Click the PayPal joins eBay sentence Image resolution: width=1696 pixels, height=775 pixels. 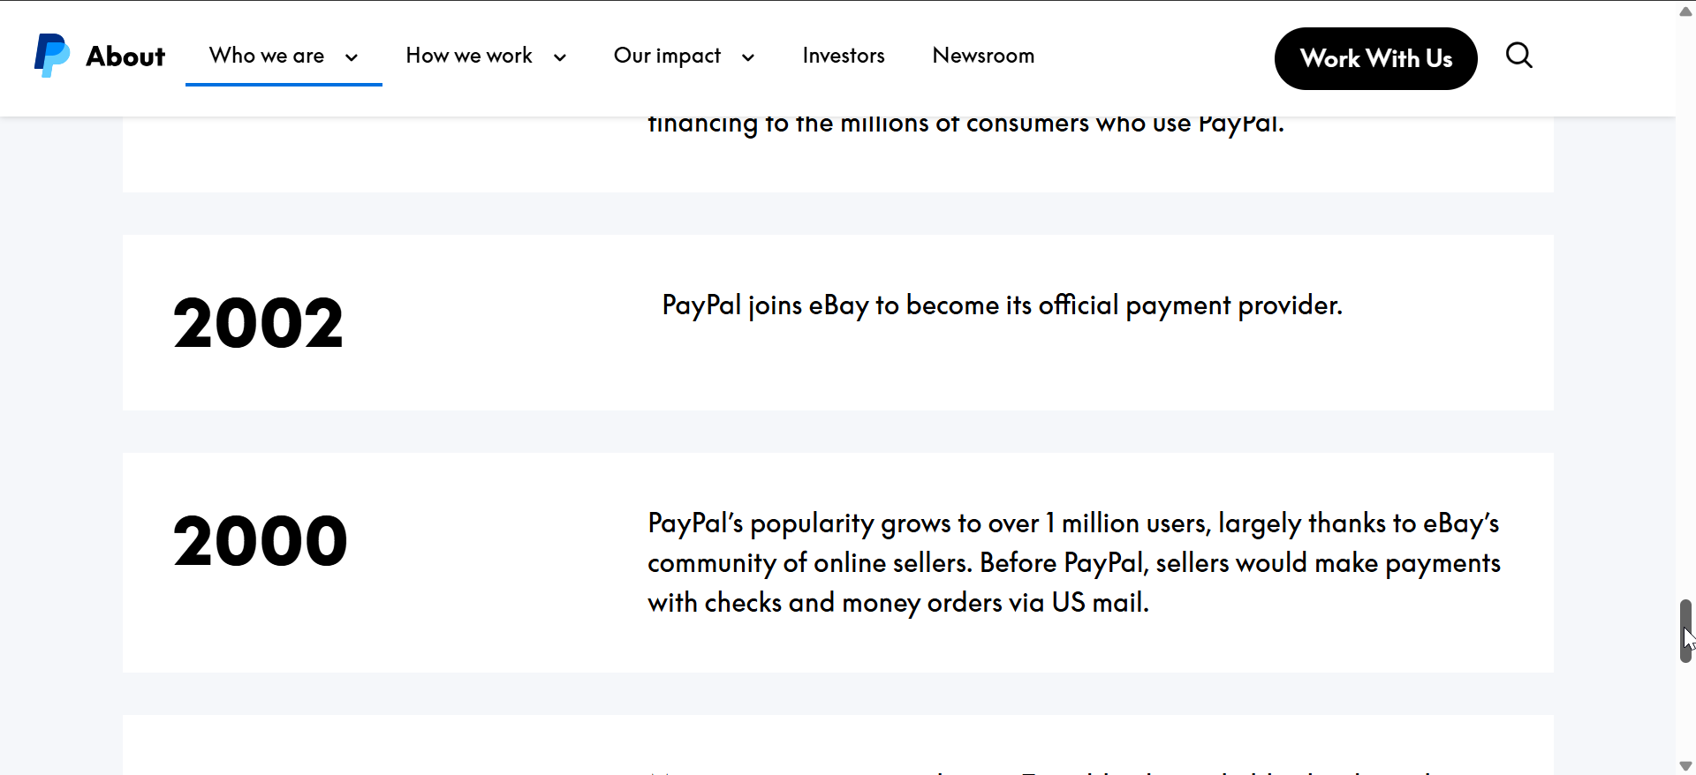click(1002, 305)
